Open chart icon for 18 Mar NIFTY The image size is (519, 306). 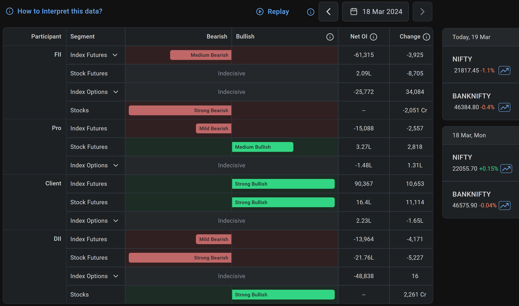click(x=506, y=168)
